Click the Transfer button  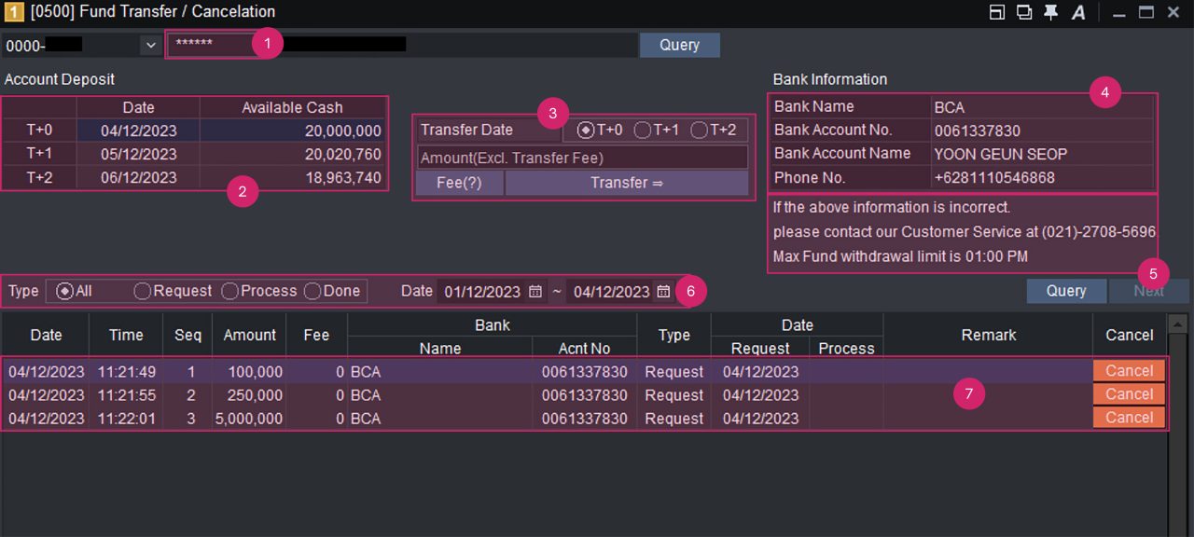(x=626, y=183)
